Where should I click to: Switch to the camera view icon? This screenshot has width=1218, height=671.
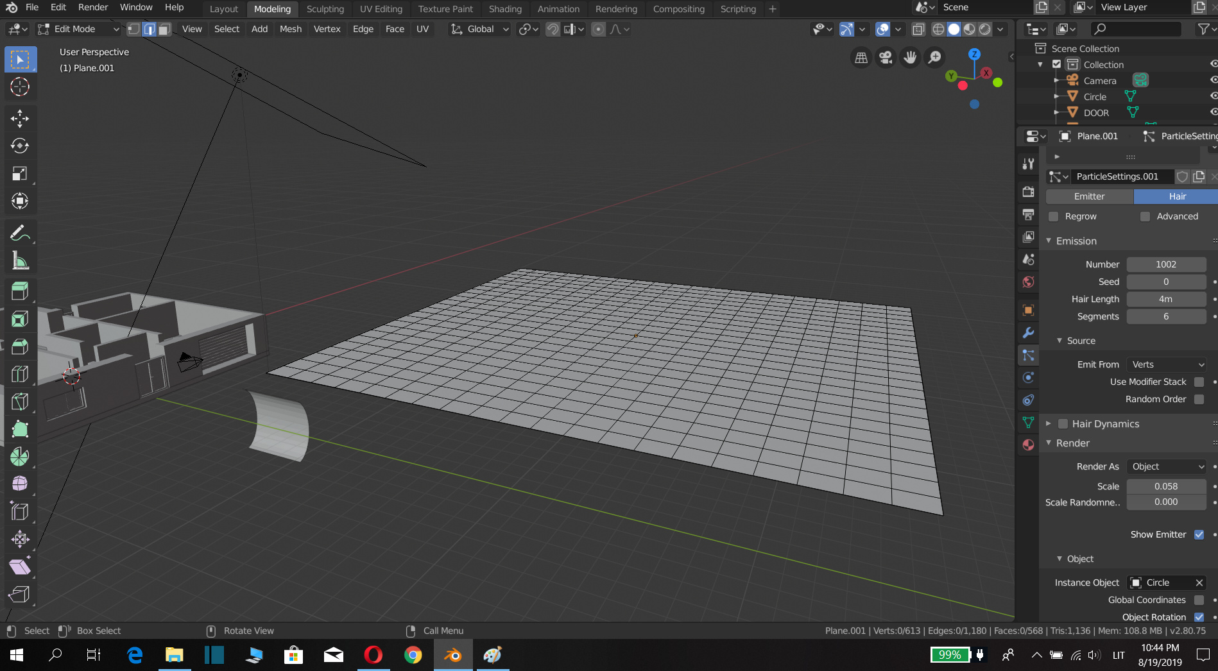tap(885, 57)
